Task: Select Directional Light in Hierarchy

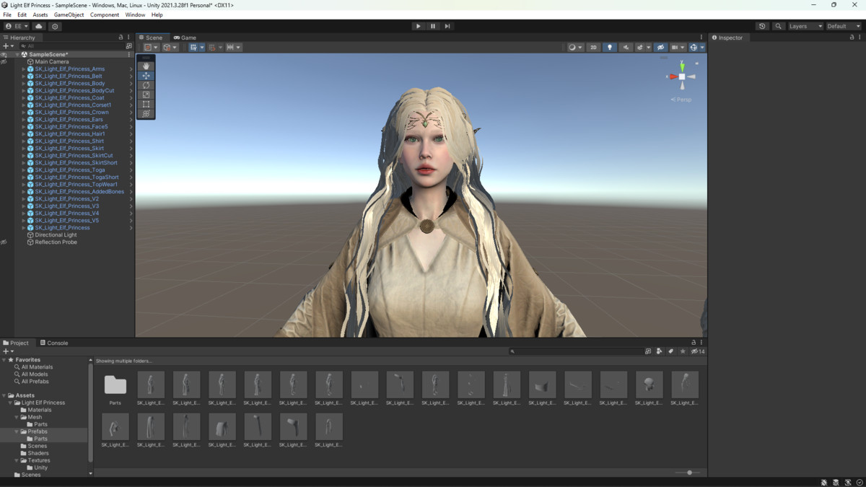Action: 56,235
